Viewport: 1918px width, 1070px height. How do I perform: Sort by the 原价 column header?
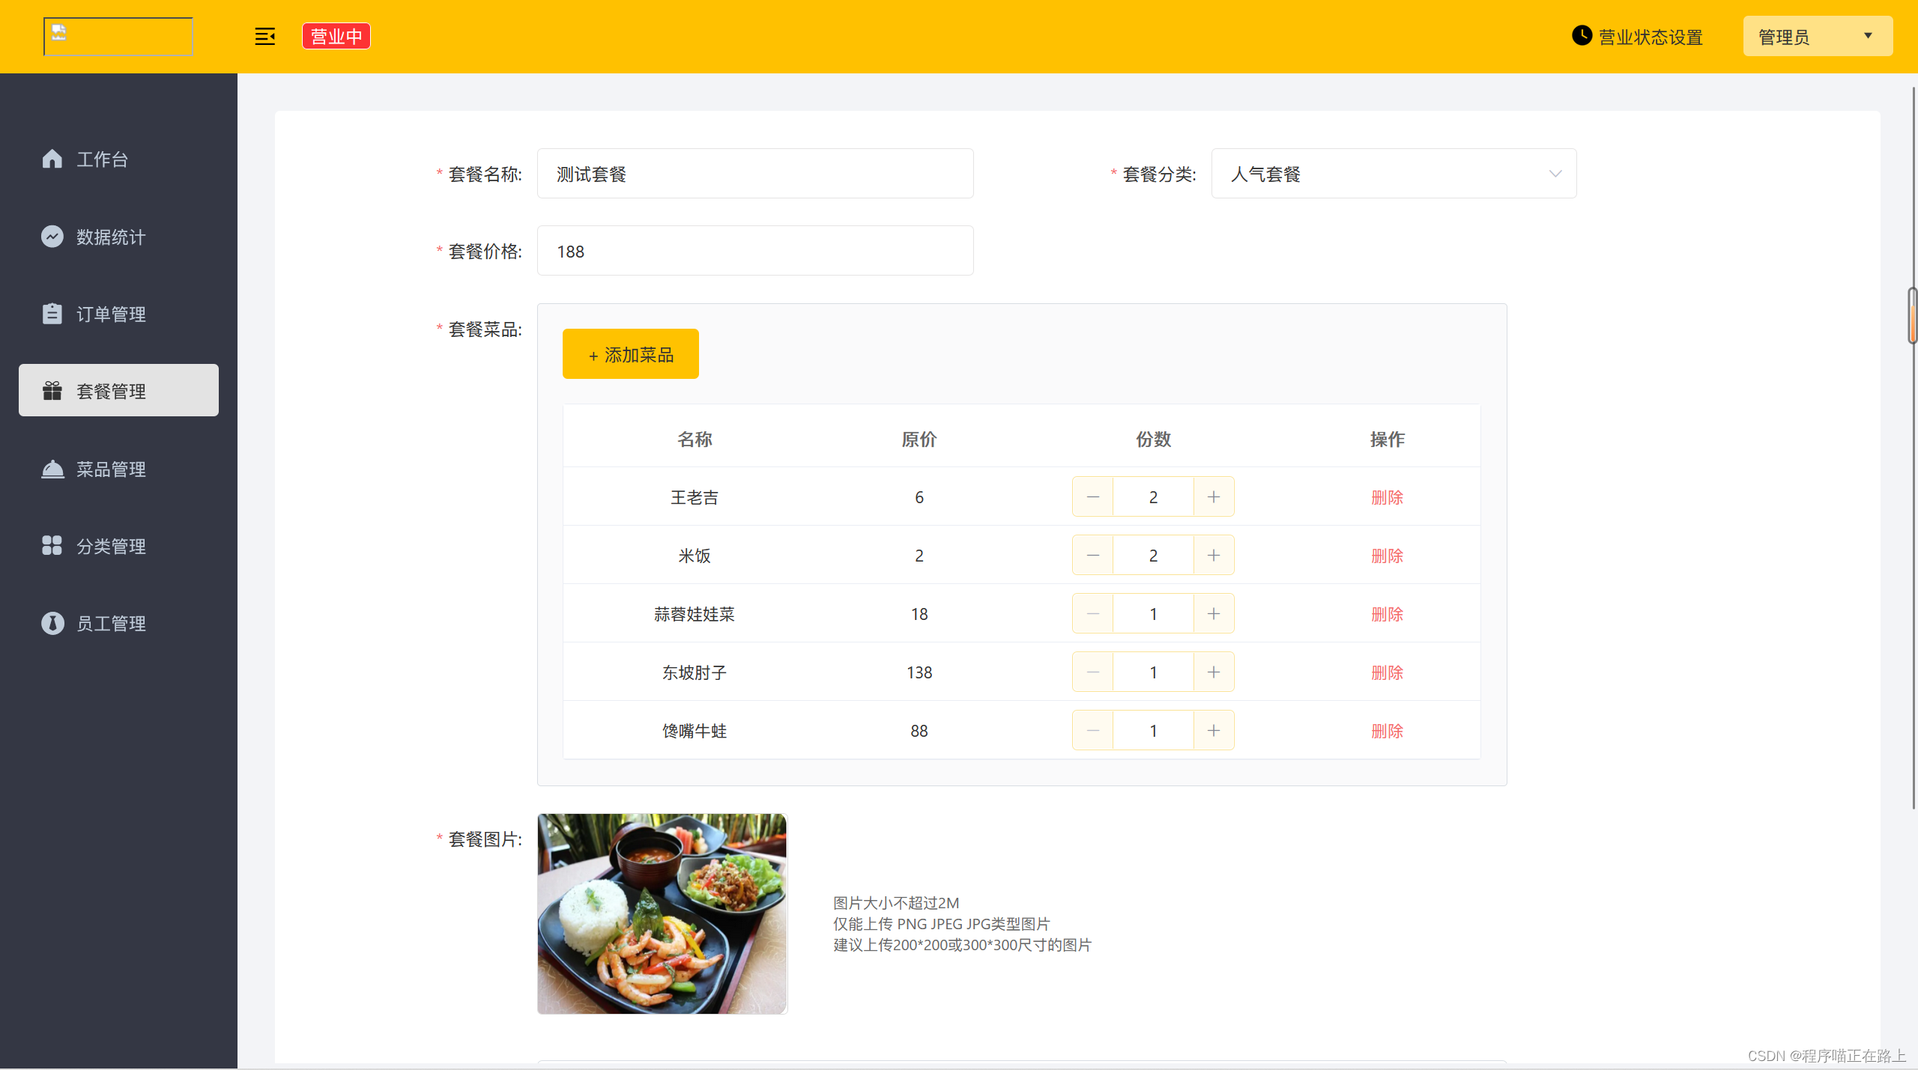point(919,440)
